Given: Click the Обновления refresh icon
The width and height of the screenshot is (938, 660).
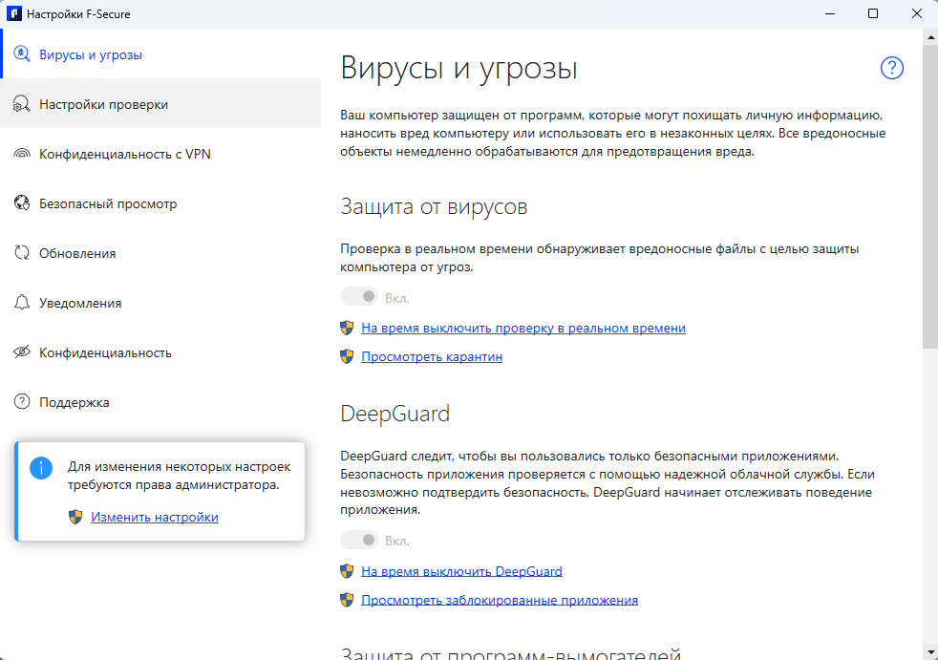Looking at the screenshot, I should 22,252.
